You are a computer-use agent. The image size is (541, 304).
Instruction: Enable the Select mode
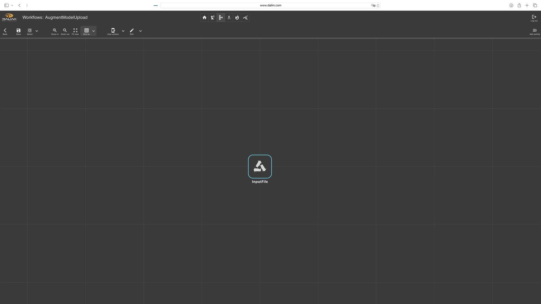(x=29, y=31)
